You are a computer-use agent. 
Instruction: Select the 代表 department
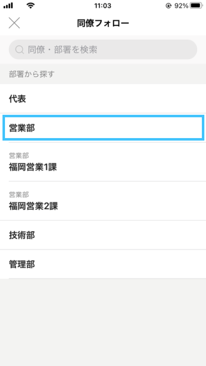click(x=103, y=99)
